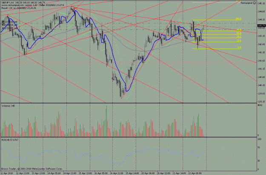Click the 145.15 price axis value
The height and width of the screenshot is (175, 266).
261,3
